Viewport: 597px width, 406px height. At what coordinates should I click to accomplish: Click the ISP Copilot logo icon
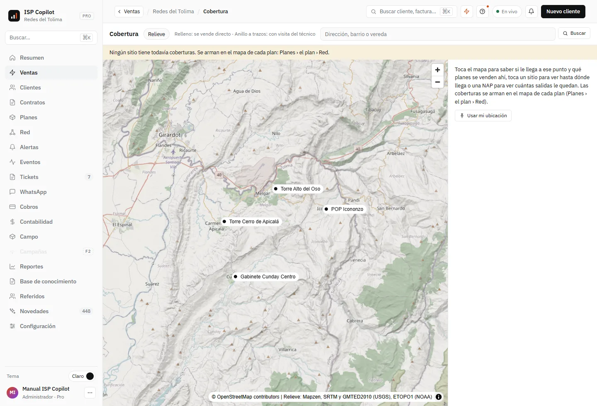[x=14, y=16]
